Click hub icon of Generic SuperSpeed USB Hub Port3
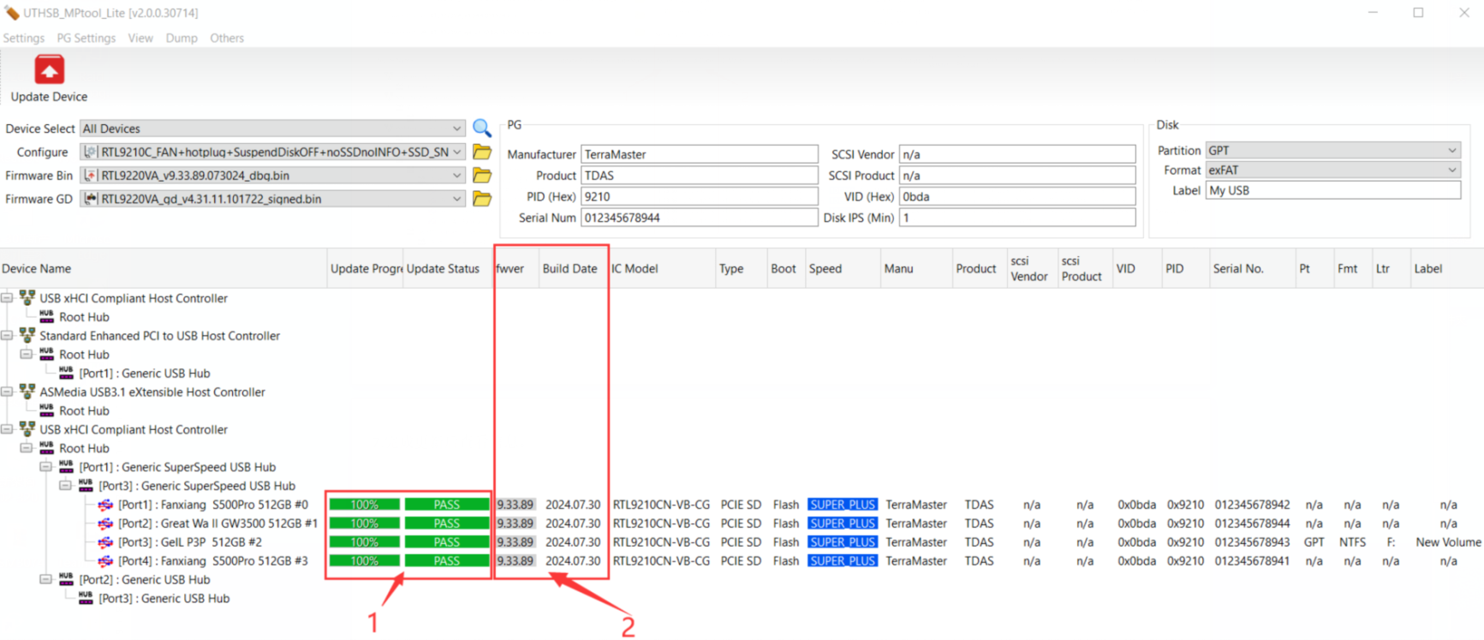The image size is (1484, 640). tap(86, 486)
